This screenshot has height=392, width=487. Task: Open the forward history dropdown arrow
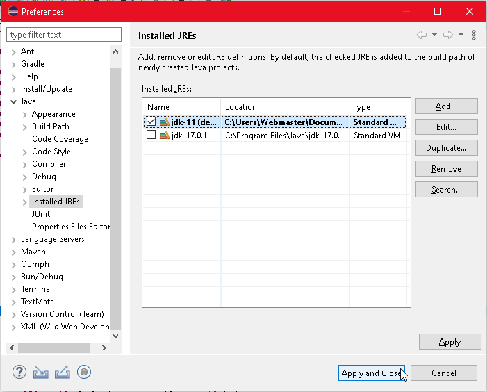(x=461, y=35)
